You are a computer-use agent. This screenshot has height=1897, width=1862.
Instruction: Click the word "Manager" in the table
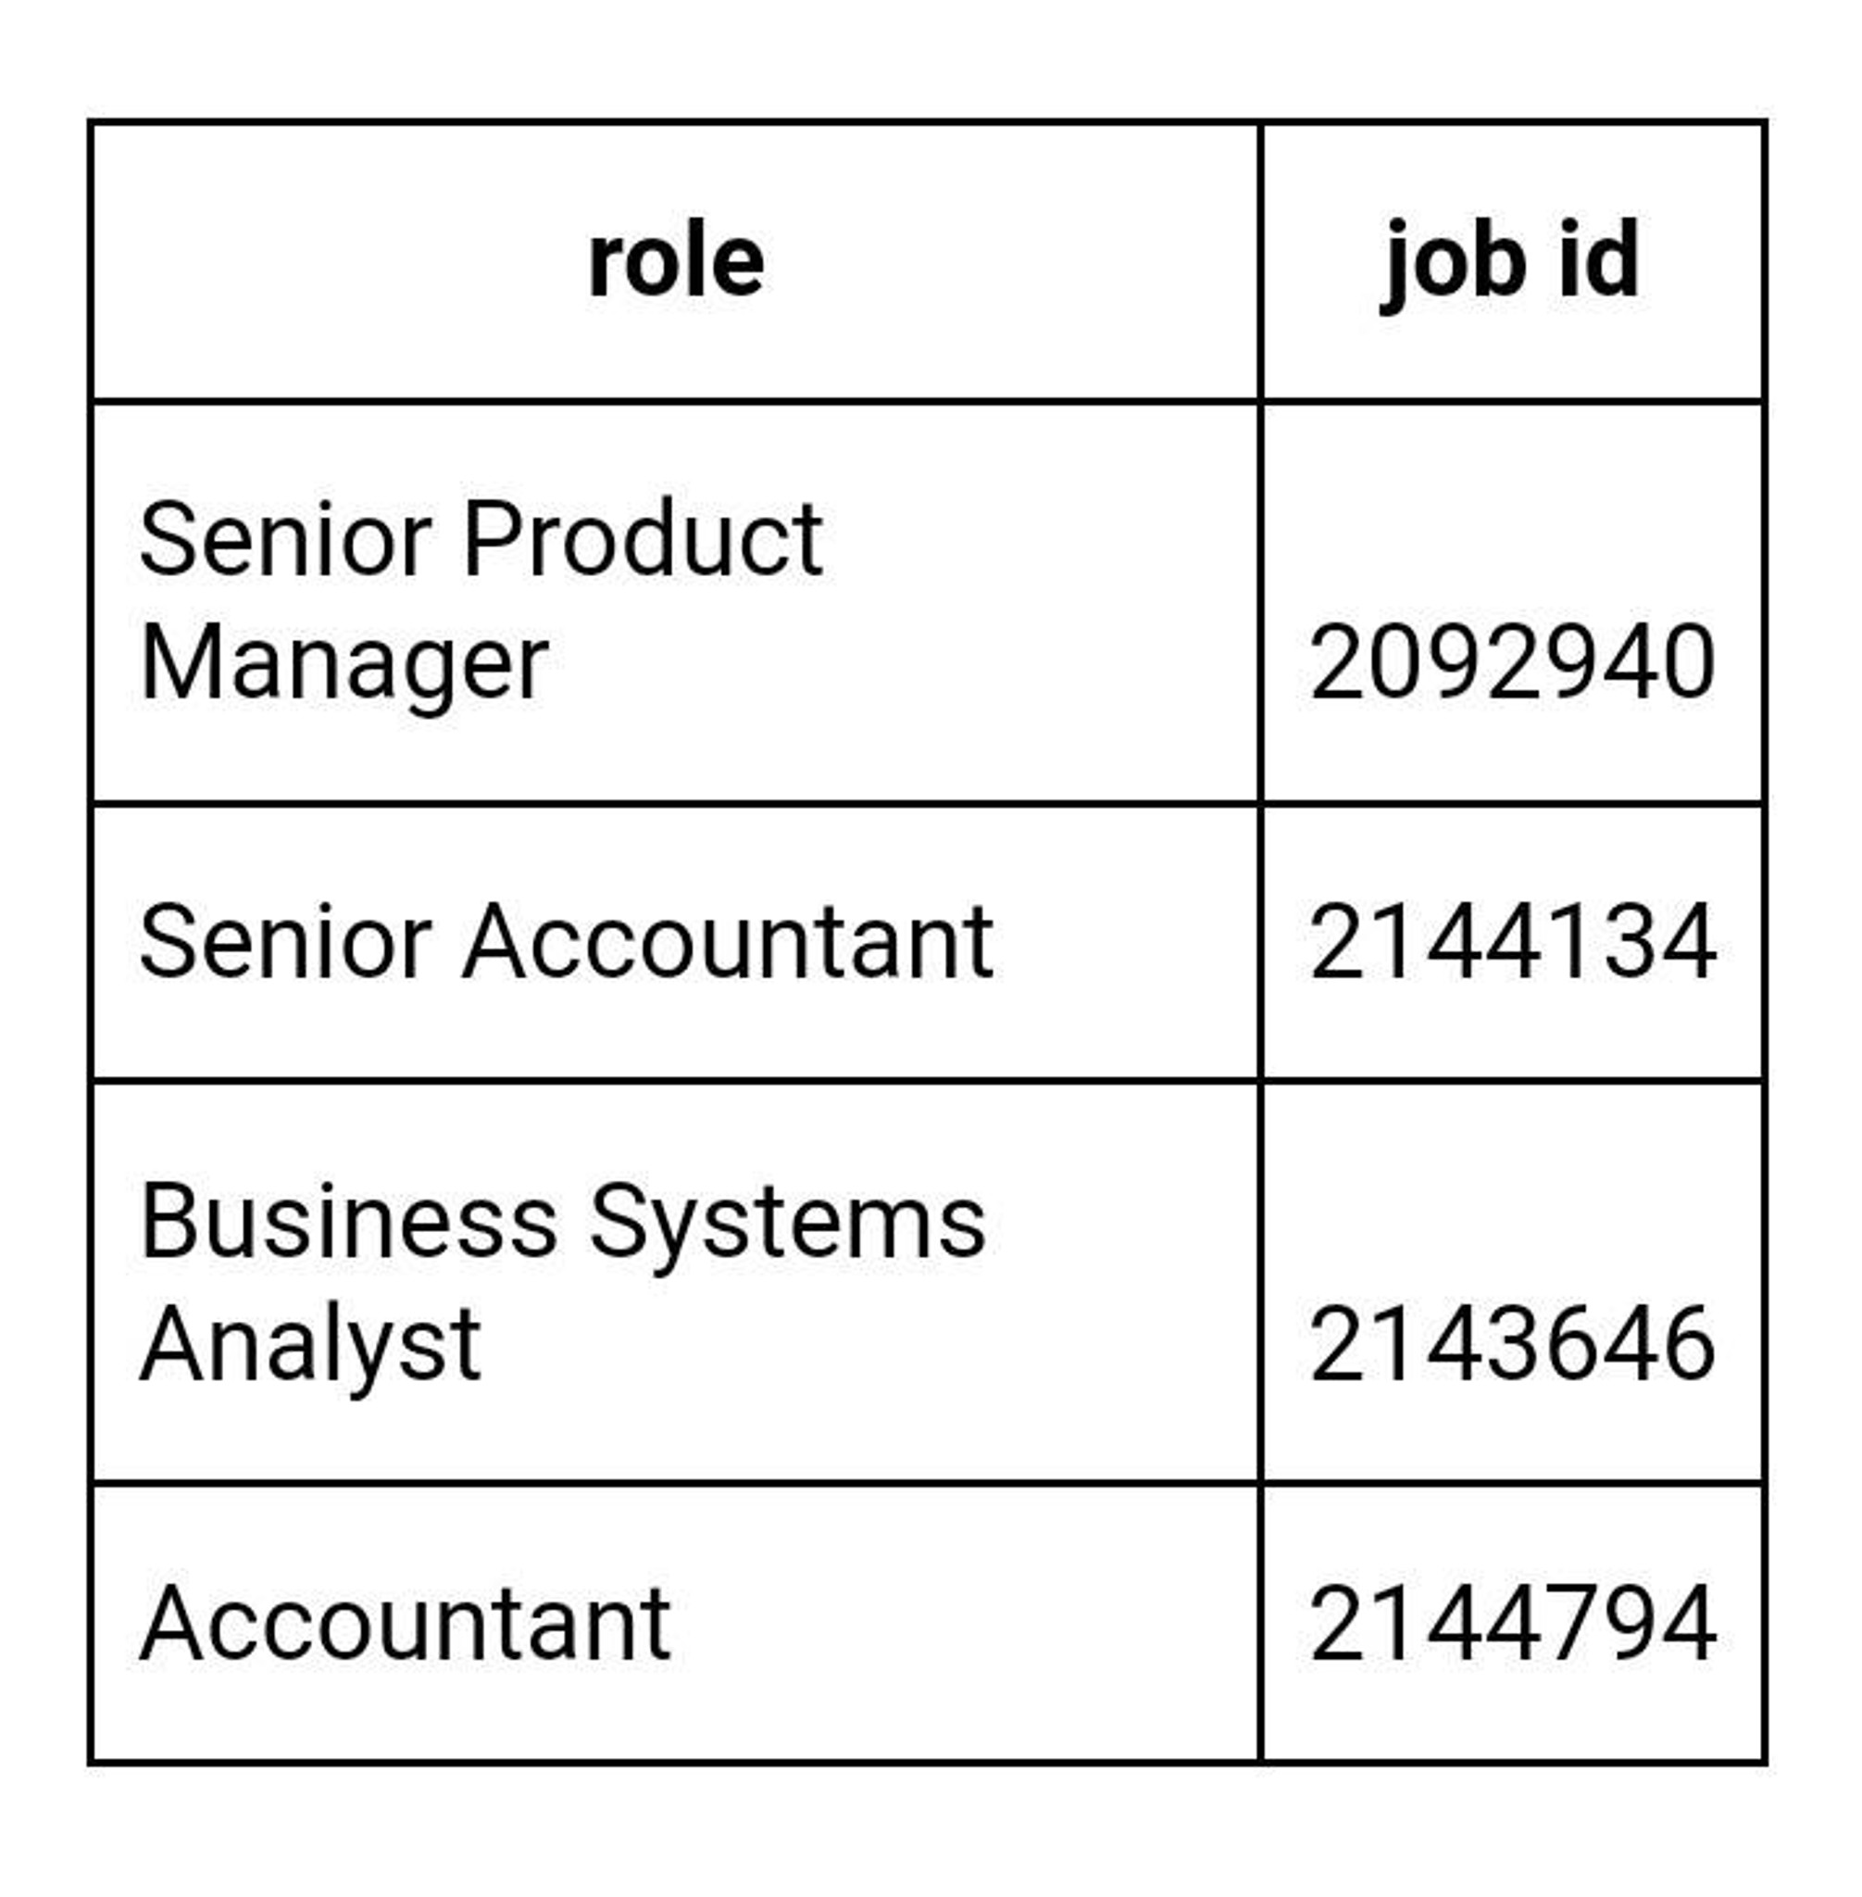pyautogui.click(x=344, y=663)
